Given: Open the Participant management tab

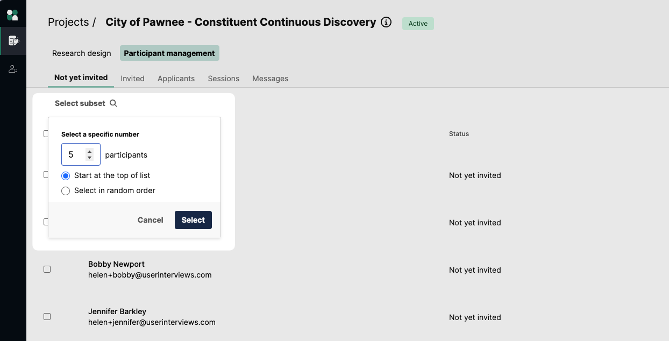Looking at the screenshot, I should point(169,53).
